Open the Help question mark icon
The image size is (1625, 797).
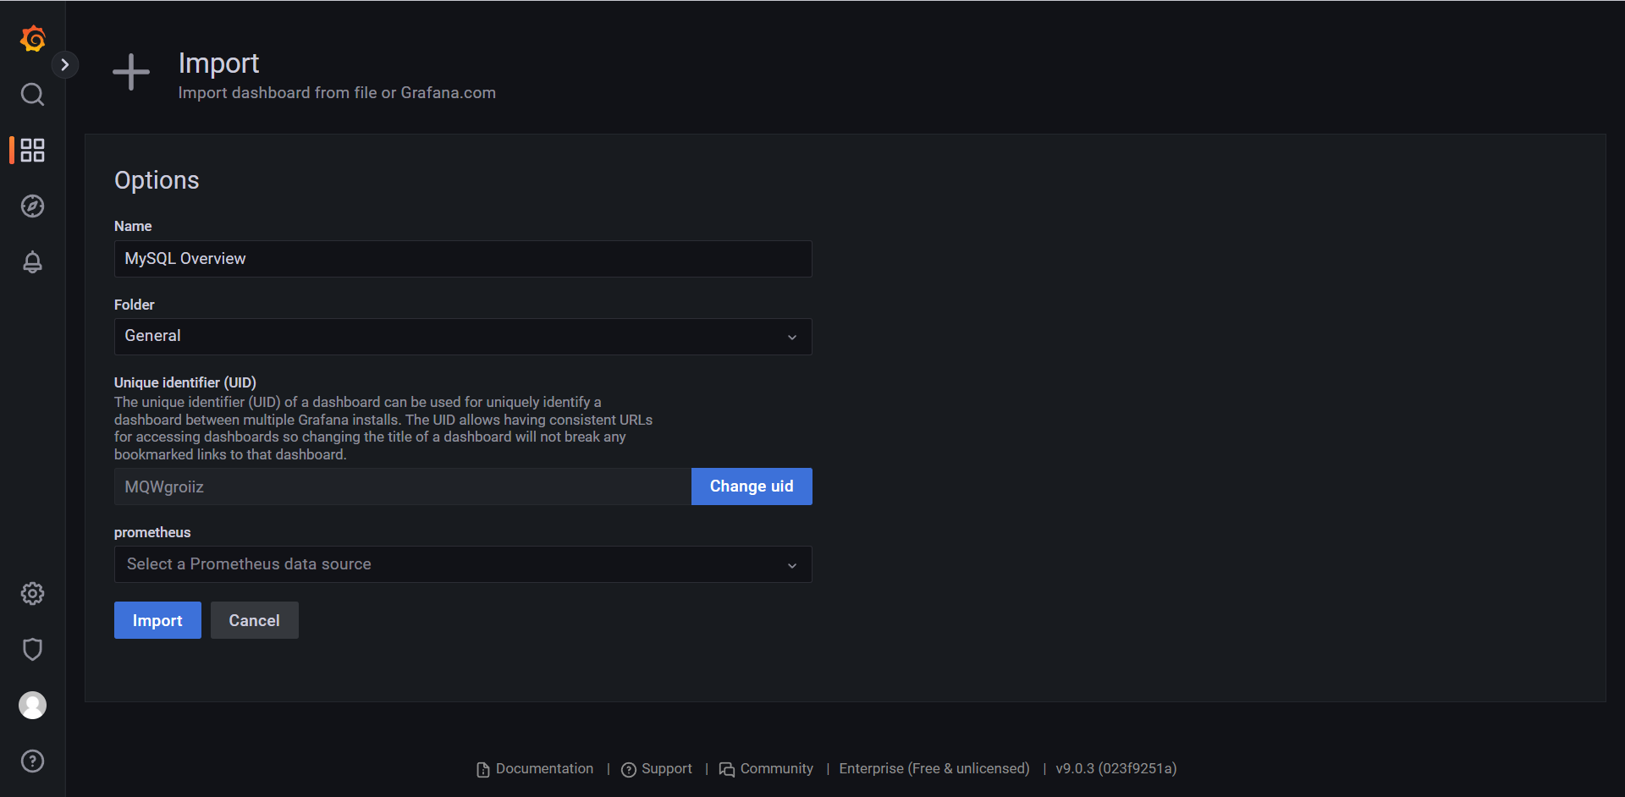coord(32,761)
